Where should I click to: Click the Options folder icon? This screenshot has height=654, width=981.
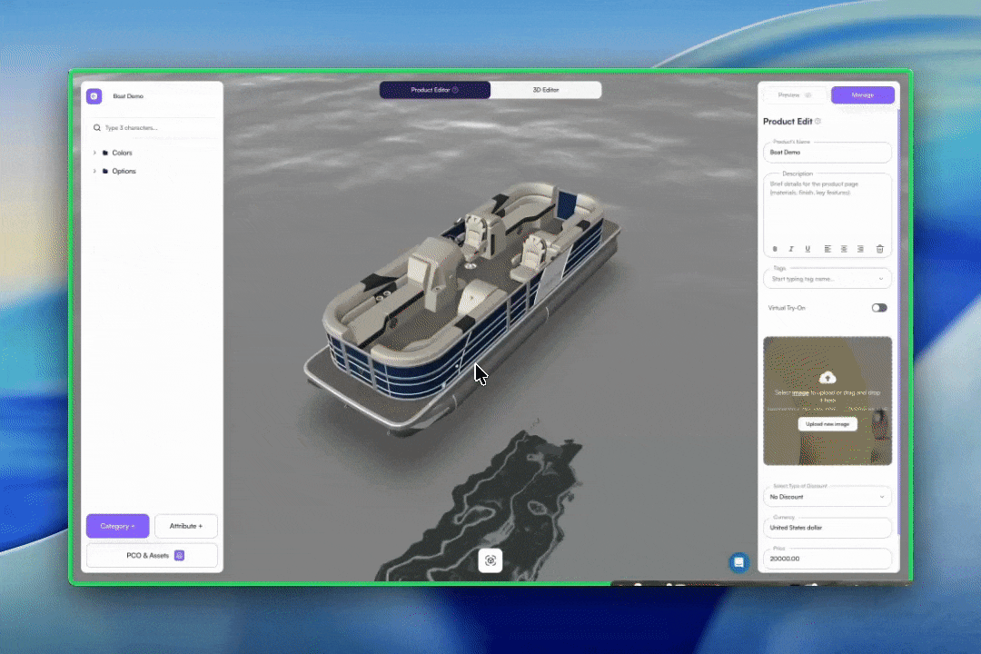pyautogui.click(x=105, y=171)
